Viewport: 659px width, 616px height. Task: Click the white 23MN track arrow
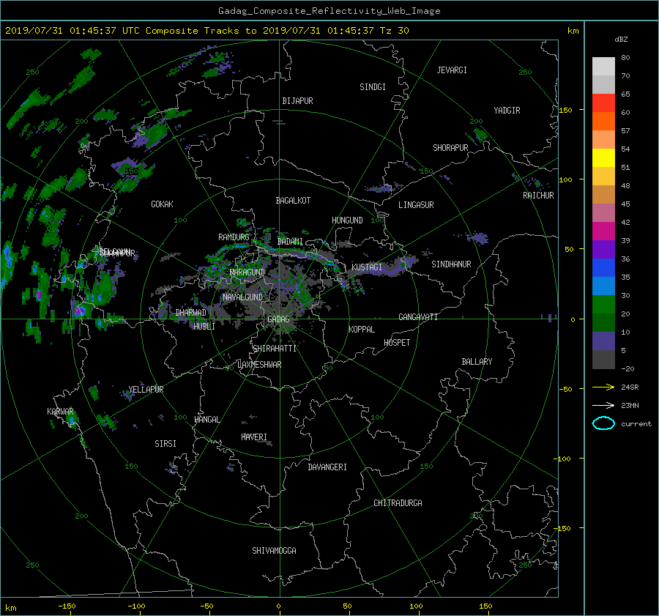603,405
